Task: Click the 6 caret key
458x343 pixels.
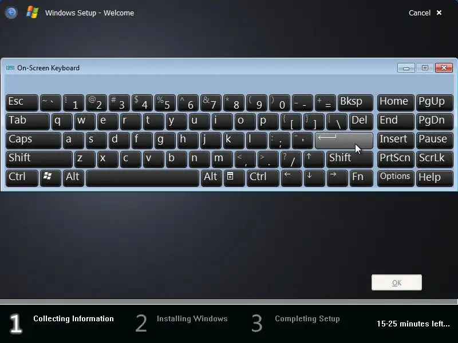Action: [x=188, y=103]
